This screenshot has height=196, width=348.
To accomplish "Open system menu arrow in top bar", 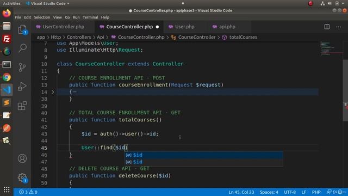I will (x=343, y=3).
